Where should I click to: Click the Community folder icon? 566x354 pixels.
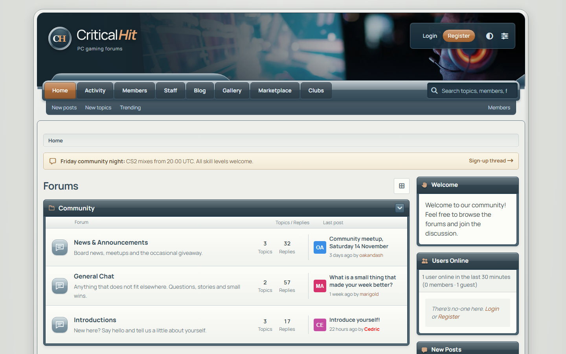click(51, 208)
